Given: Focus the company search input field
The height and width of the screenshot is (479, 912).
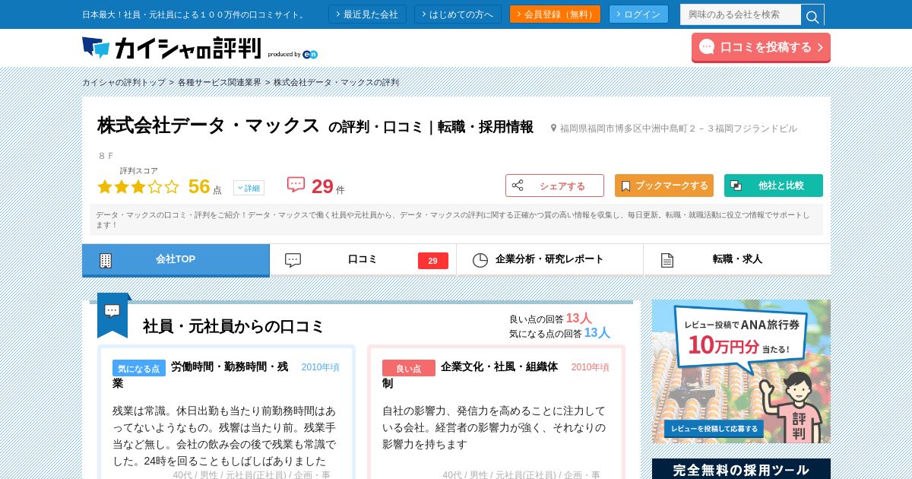Looking at the screenshot, I should tap(740, 14).
